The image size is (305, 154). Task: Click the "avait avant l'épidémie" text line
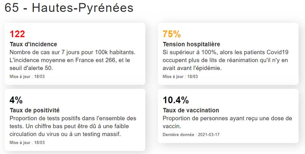point(192,68)
